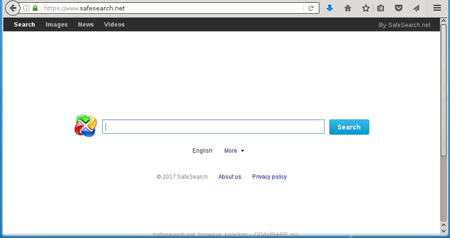Viewport: 450px width, 238px height.
Task: Open downloads via blue arrow icon
Action: point(330,8)
